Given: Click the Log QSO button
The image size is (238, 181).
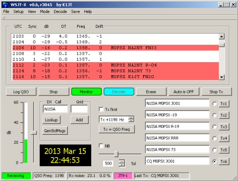Looking at the screenshot, I should (21, 92).
